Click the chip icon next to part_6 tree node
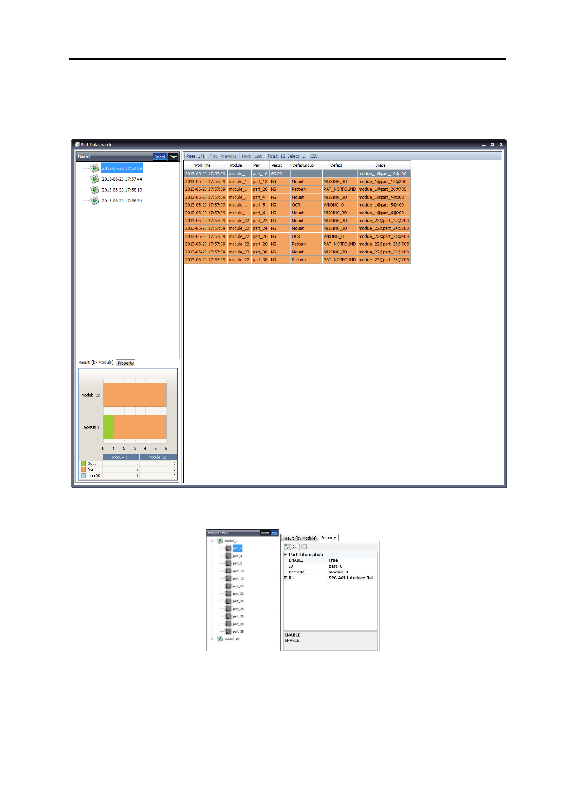The image size is (575, 812). 229,548
